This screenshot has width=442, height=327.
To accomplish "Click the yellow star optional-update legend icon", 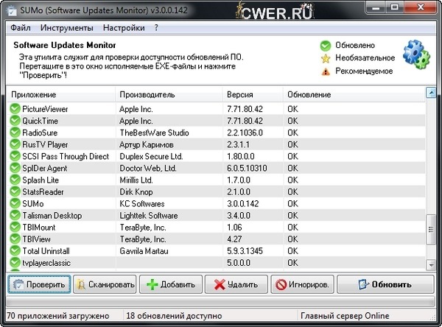I will (325, 57).
